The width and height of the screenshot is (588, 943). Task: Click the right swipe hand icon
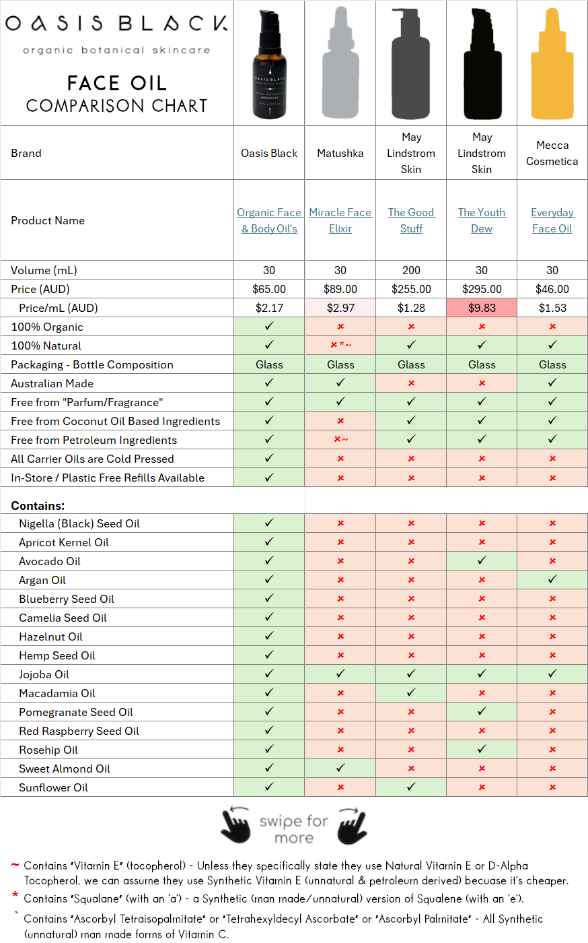350,828
